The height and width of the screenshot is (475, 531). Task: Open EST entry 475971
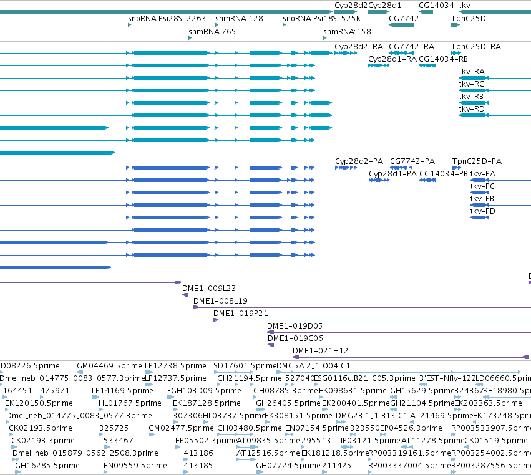(x=55, y=391)
